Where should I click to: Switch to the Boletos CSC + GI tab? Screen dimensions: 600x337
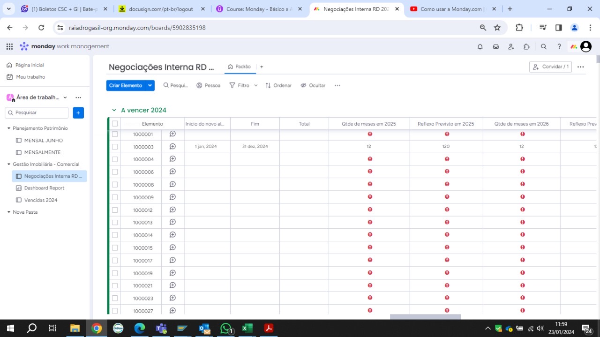(x=63, y=9)
